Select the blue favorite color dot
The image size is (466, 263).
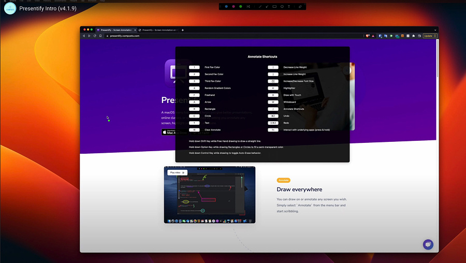click(x=226, y=7)
